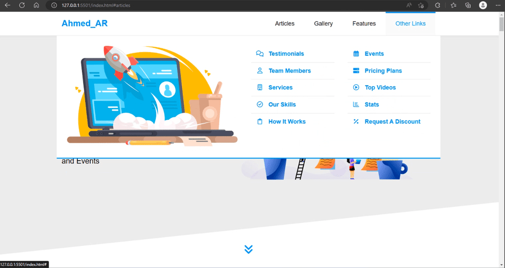Screen dimensions: 505x268
Task: Reload the page with refresh icon
Action: (22, 5)
